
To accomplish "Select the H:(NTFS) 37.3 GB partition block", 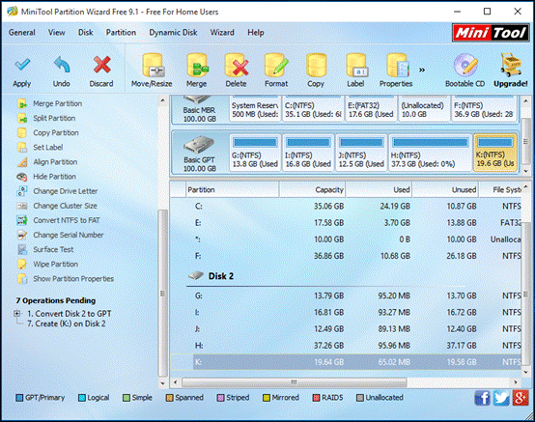I will point(430,153).
